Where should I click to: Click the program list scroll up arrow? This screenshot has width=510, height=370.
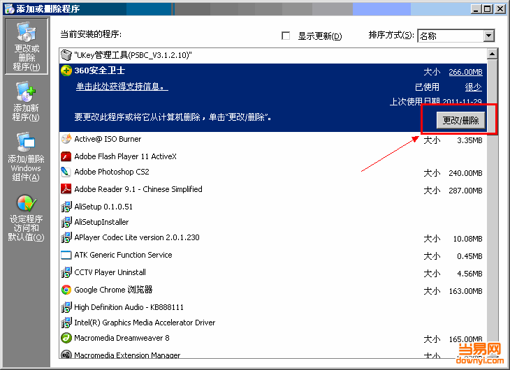pos(492,54)
